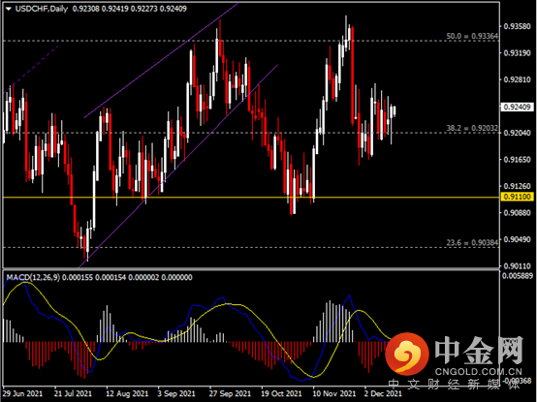Click the 19 Oct 2021 date marker

pyautogui.click(x=281, y=393)
